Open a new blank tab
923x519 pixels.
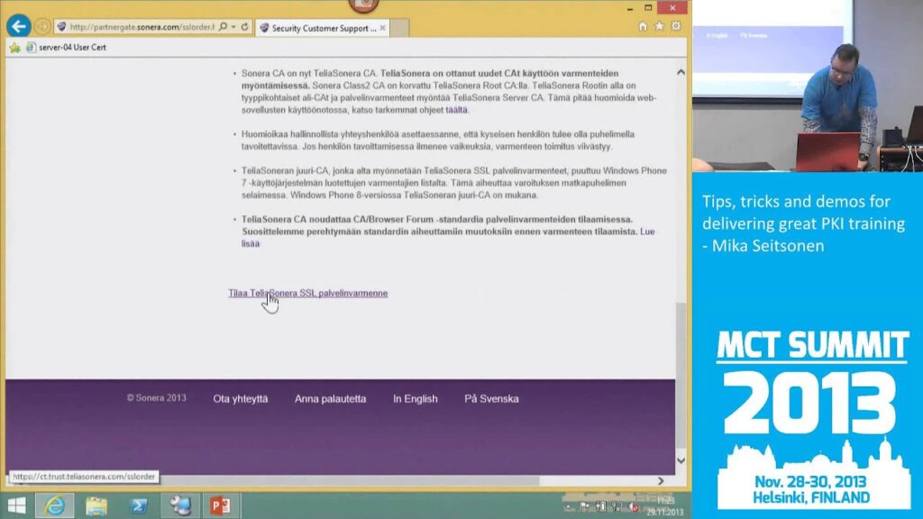tap(399, 28)
